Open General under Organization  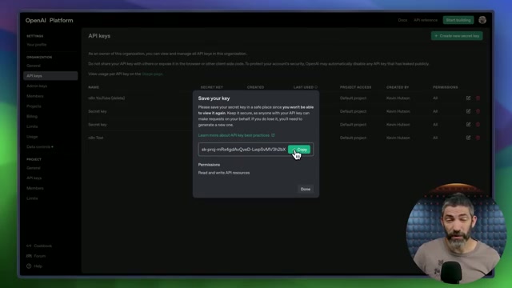coord(34,66)
